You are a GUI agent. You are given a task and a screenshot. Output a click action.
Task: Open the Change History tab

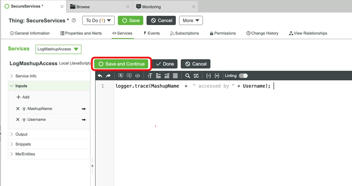click(263, 33)
